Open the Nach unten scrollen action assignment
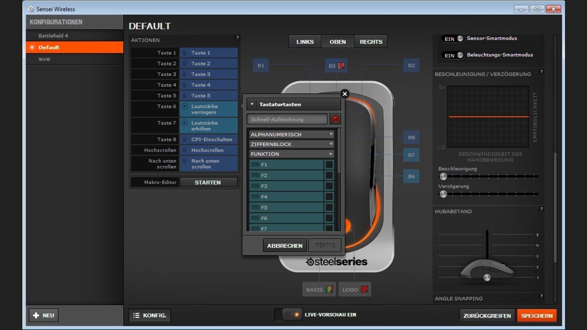This screenshot has height=330, width=587. pyautogui.click(x=208, y=164)
